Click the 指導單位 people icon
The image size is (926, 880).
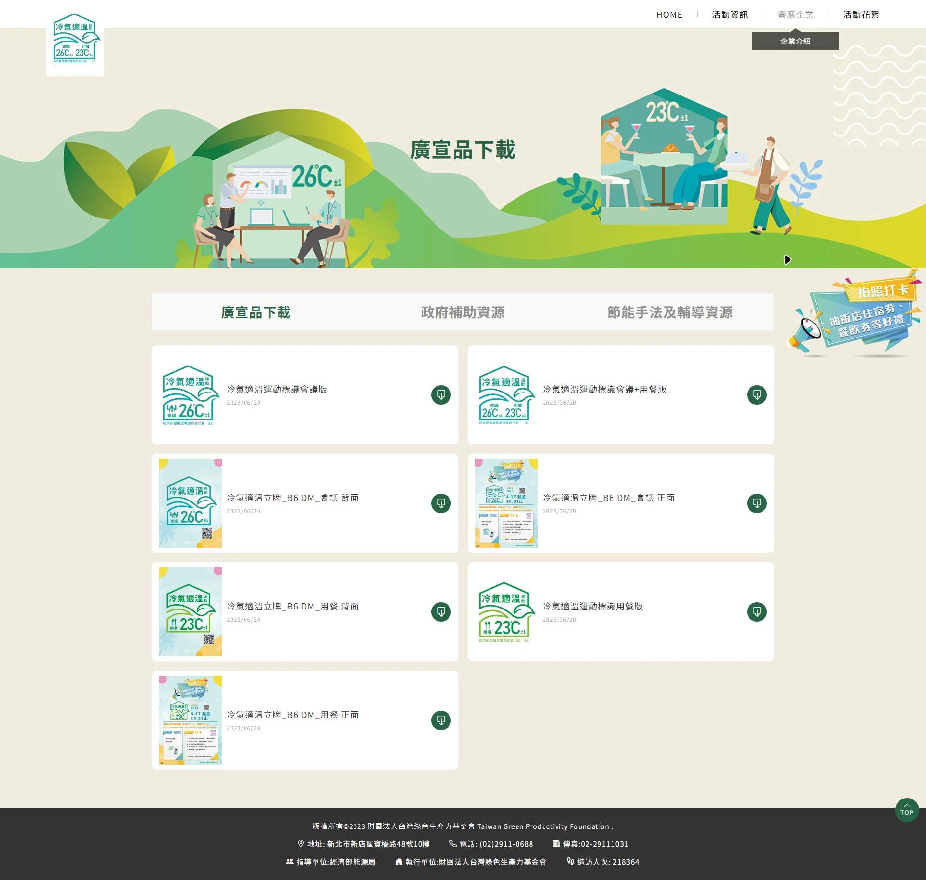tap(290, 861)
